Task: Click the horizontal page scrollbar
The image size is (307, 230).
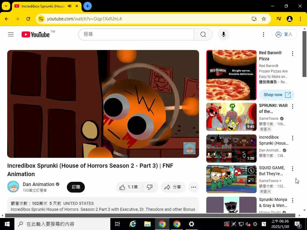Action: click(150, 216)
